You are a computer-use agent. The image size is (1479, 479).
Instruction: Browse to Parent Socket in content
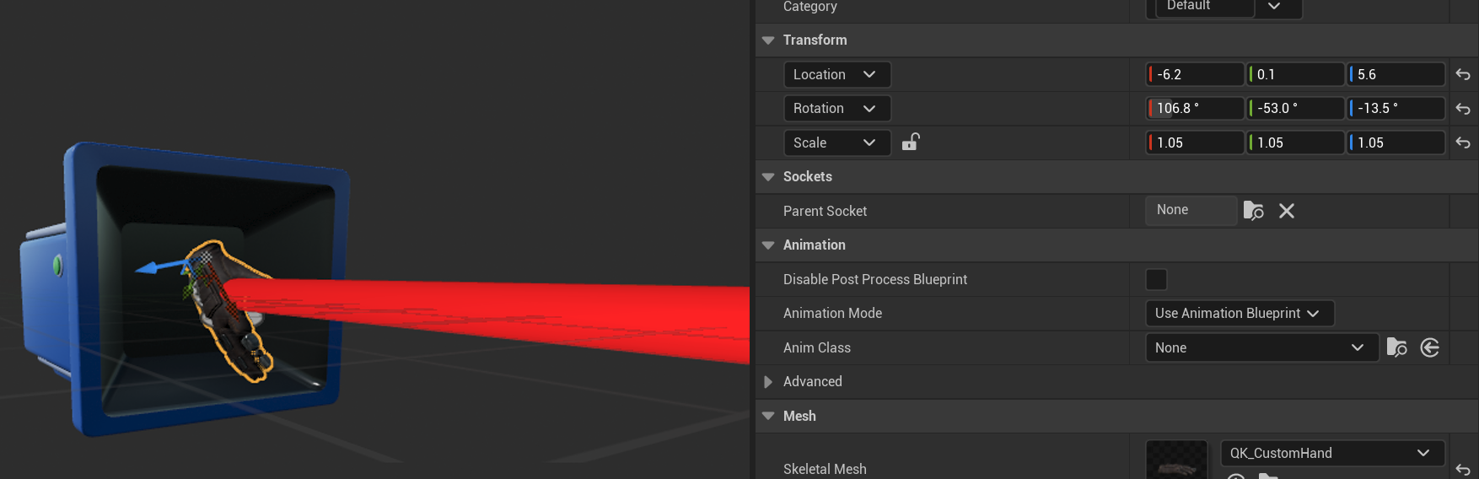1254,211
